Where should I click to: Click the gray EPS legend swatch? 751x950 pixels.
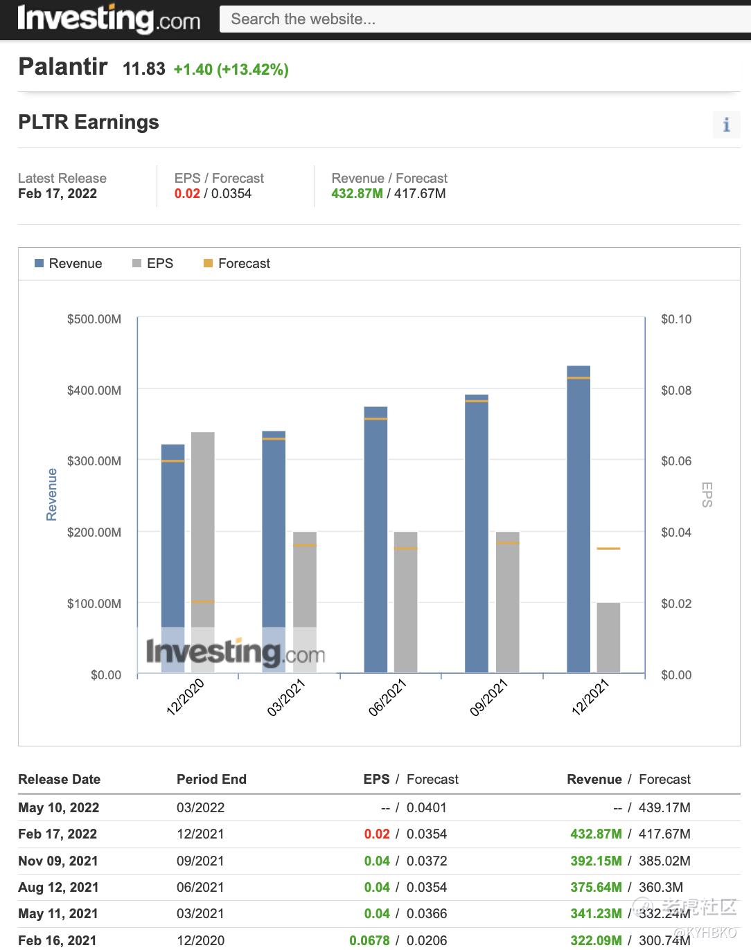point(136,263)
